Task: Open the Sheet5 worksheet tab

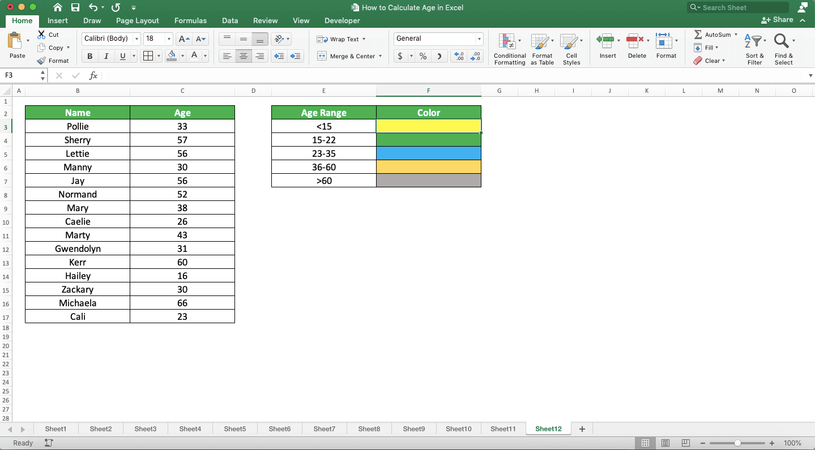Action: point(279,428)
